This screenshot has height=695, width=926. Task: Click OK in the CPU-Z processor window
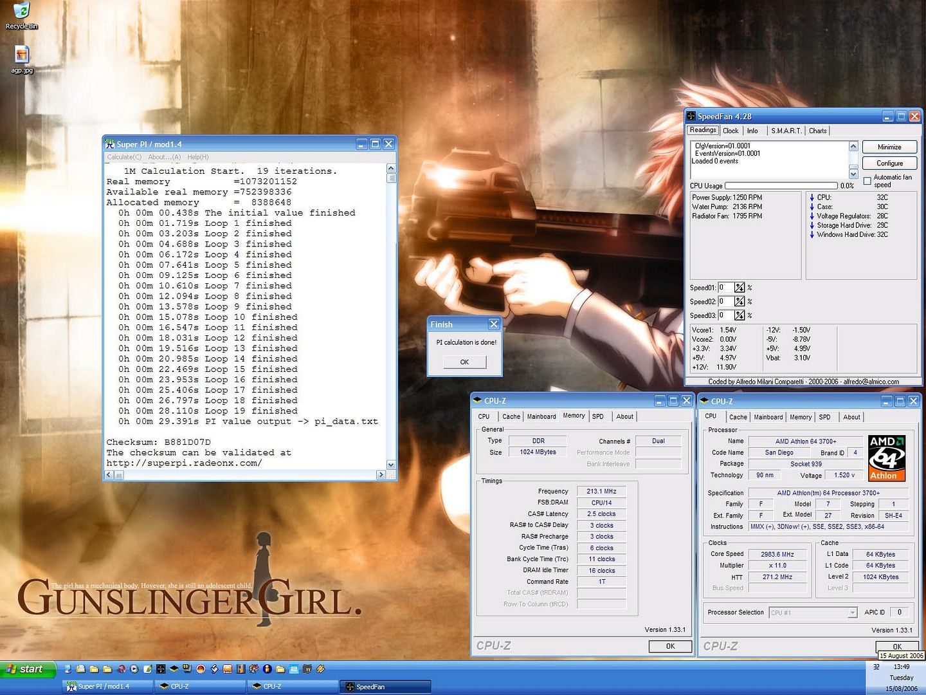pyautogui.click(x=897, y=646)
